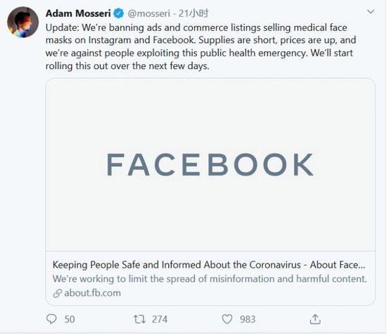Click the FACEBOOK wordmark logo
Image resolution: width=387 pixels, height=334 pixels.
[x=210, y=164]
